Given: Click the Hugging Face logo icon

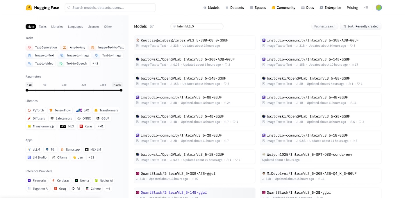Looking at the screenshot, I should (29, 8).
